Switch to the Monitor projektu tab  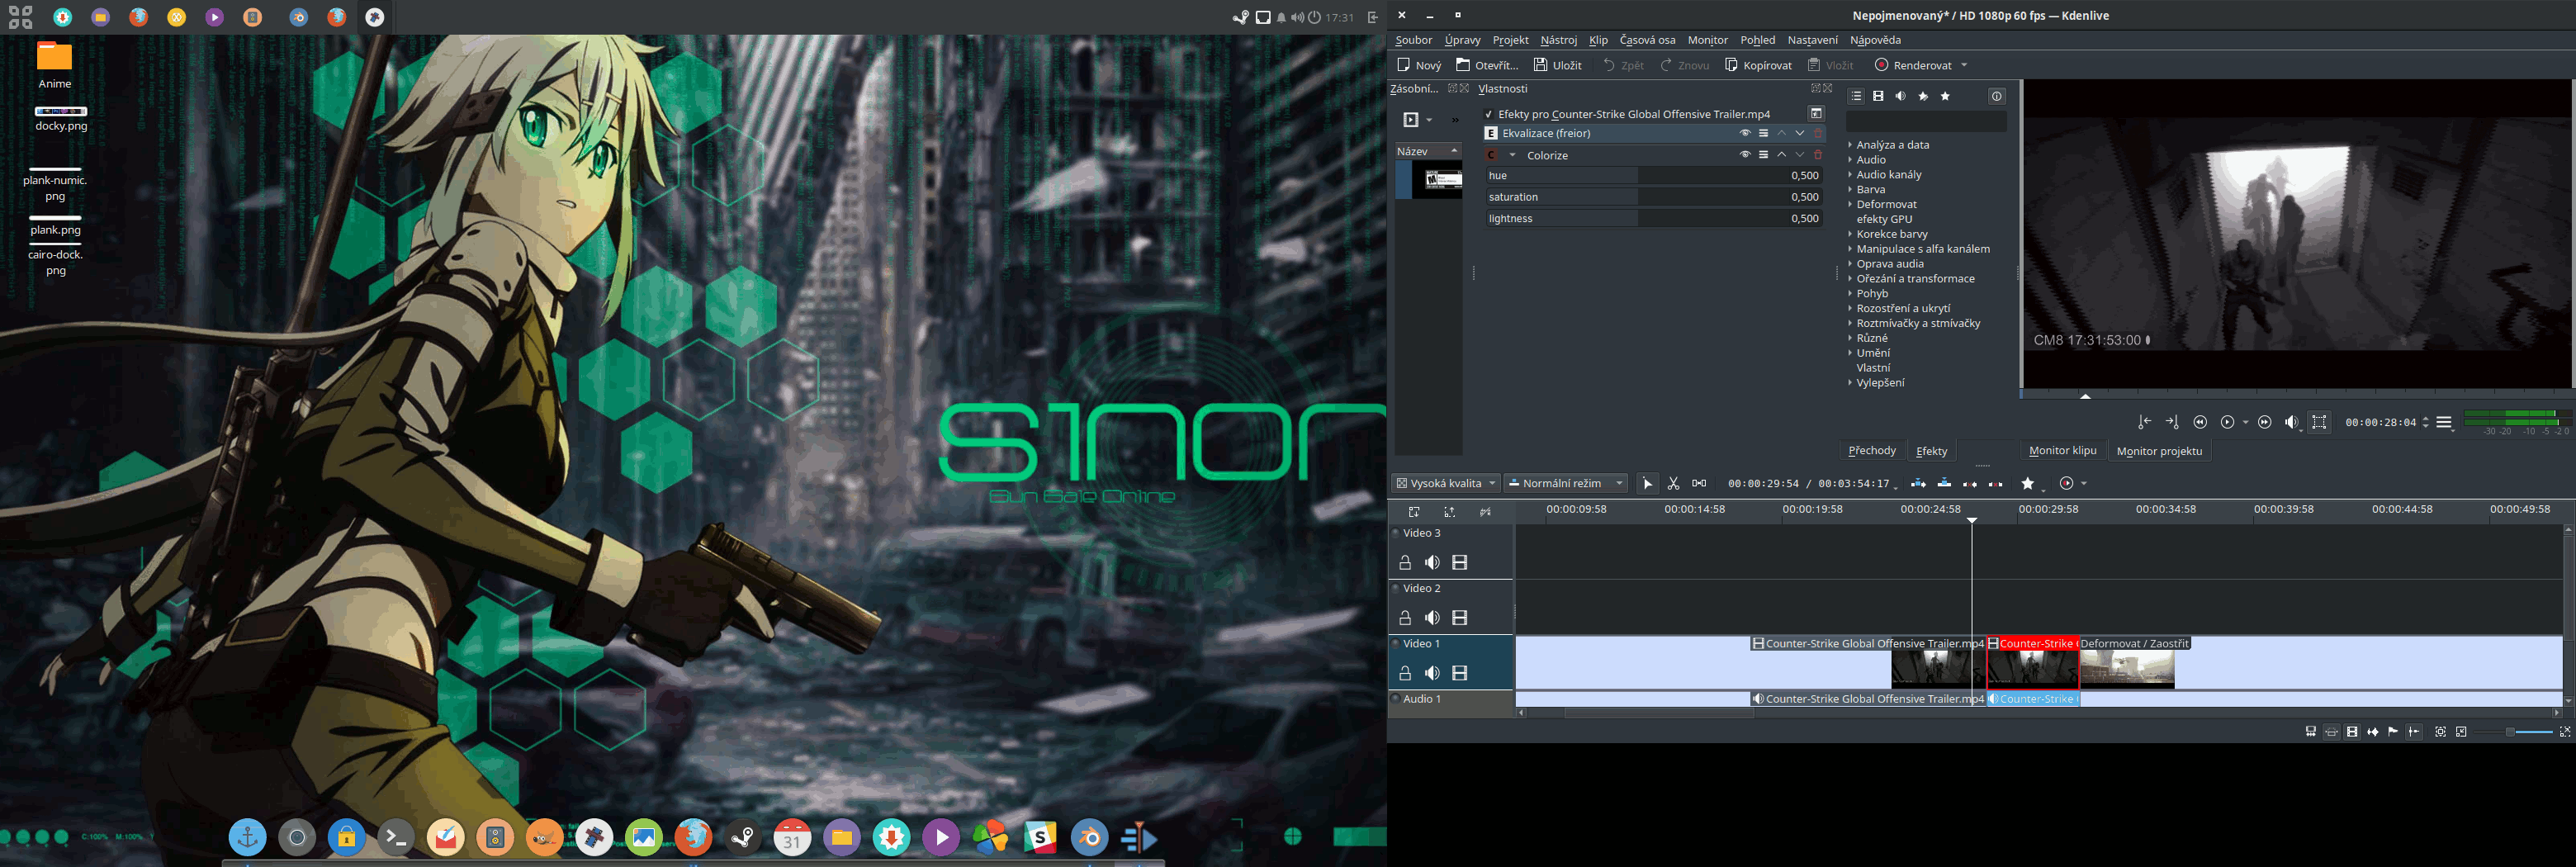point(2159,451)
